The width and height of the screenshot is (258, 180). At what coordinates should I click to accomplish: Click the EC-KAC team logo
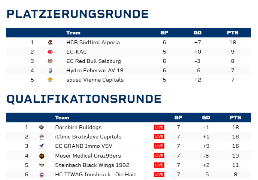[x=50, y=52]
